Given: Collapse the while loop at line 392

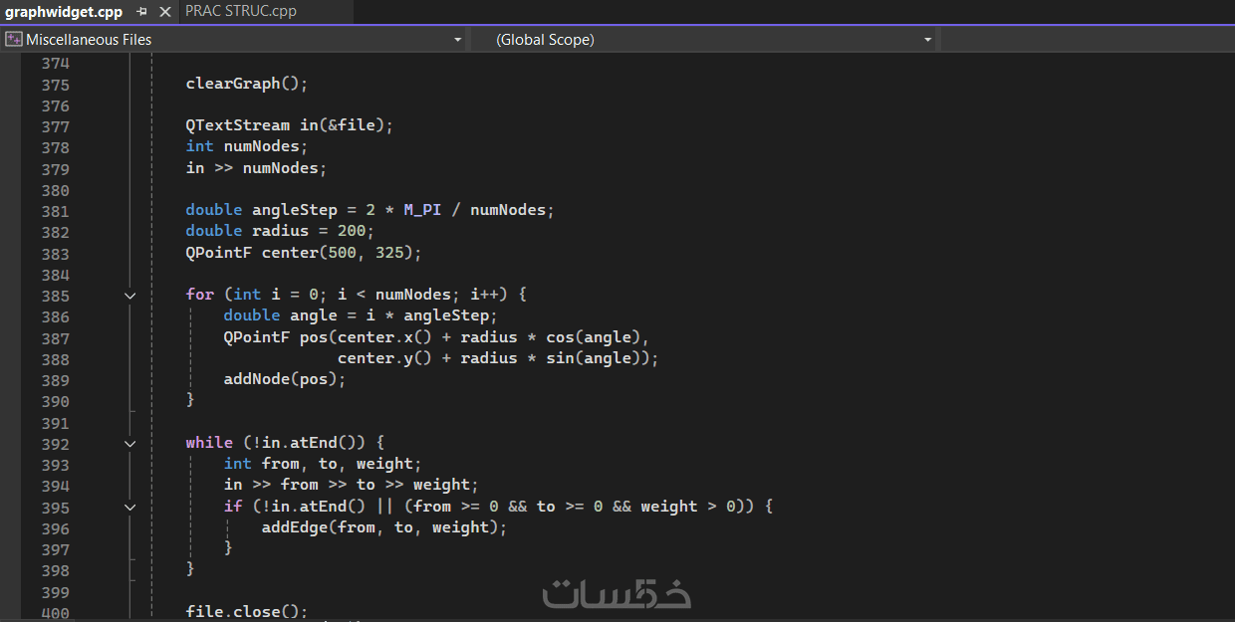Looking at the screenshot, I should coord(129,444).
